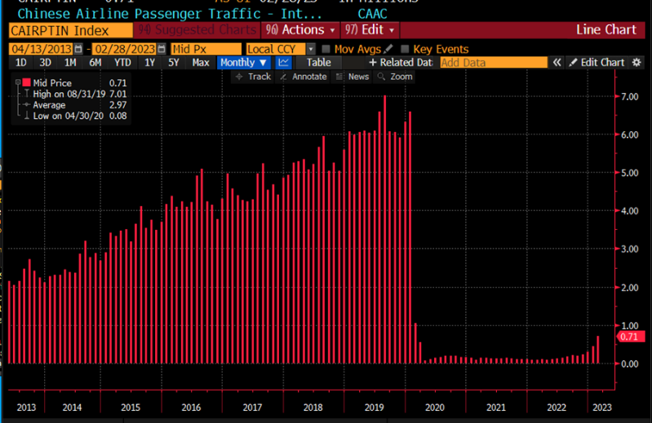Select the 6M range tab
Image resolution: width=652 pixels, height=423 pixels.
(95, 63)
